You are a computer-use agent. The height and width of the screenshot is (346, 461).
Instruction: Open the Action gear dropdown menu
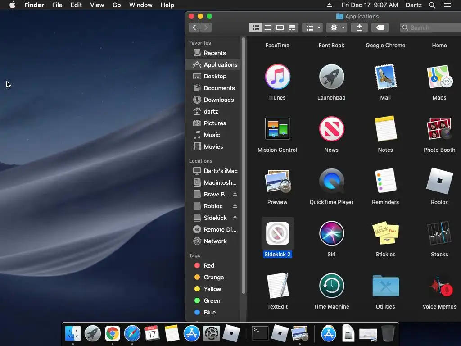point(337,27)
